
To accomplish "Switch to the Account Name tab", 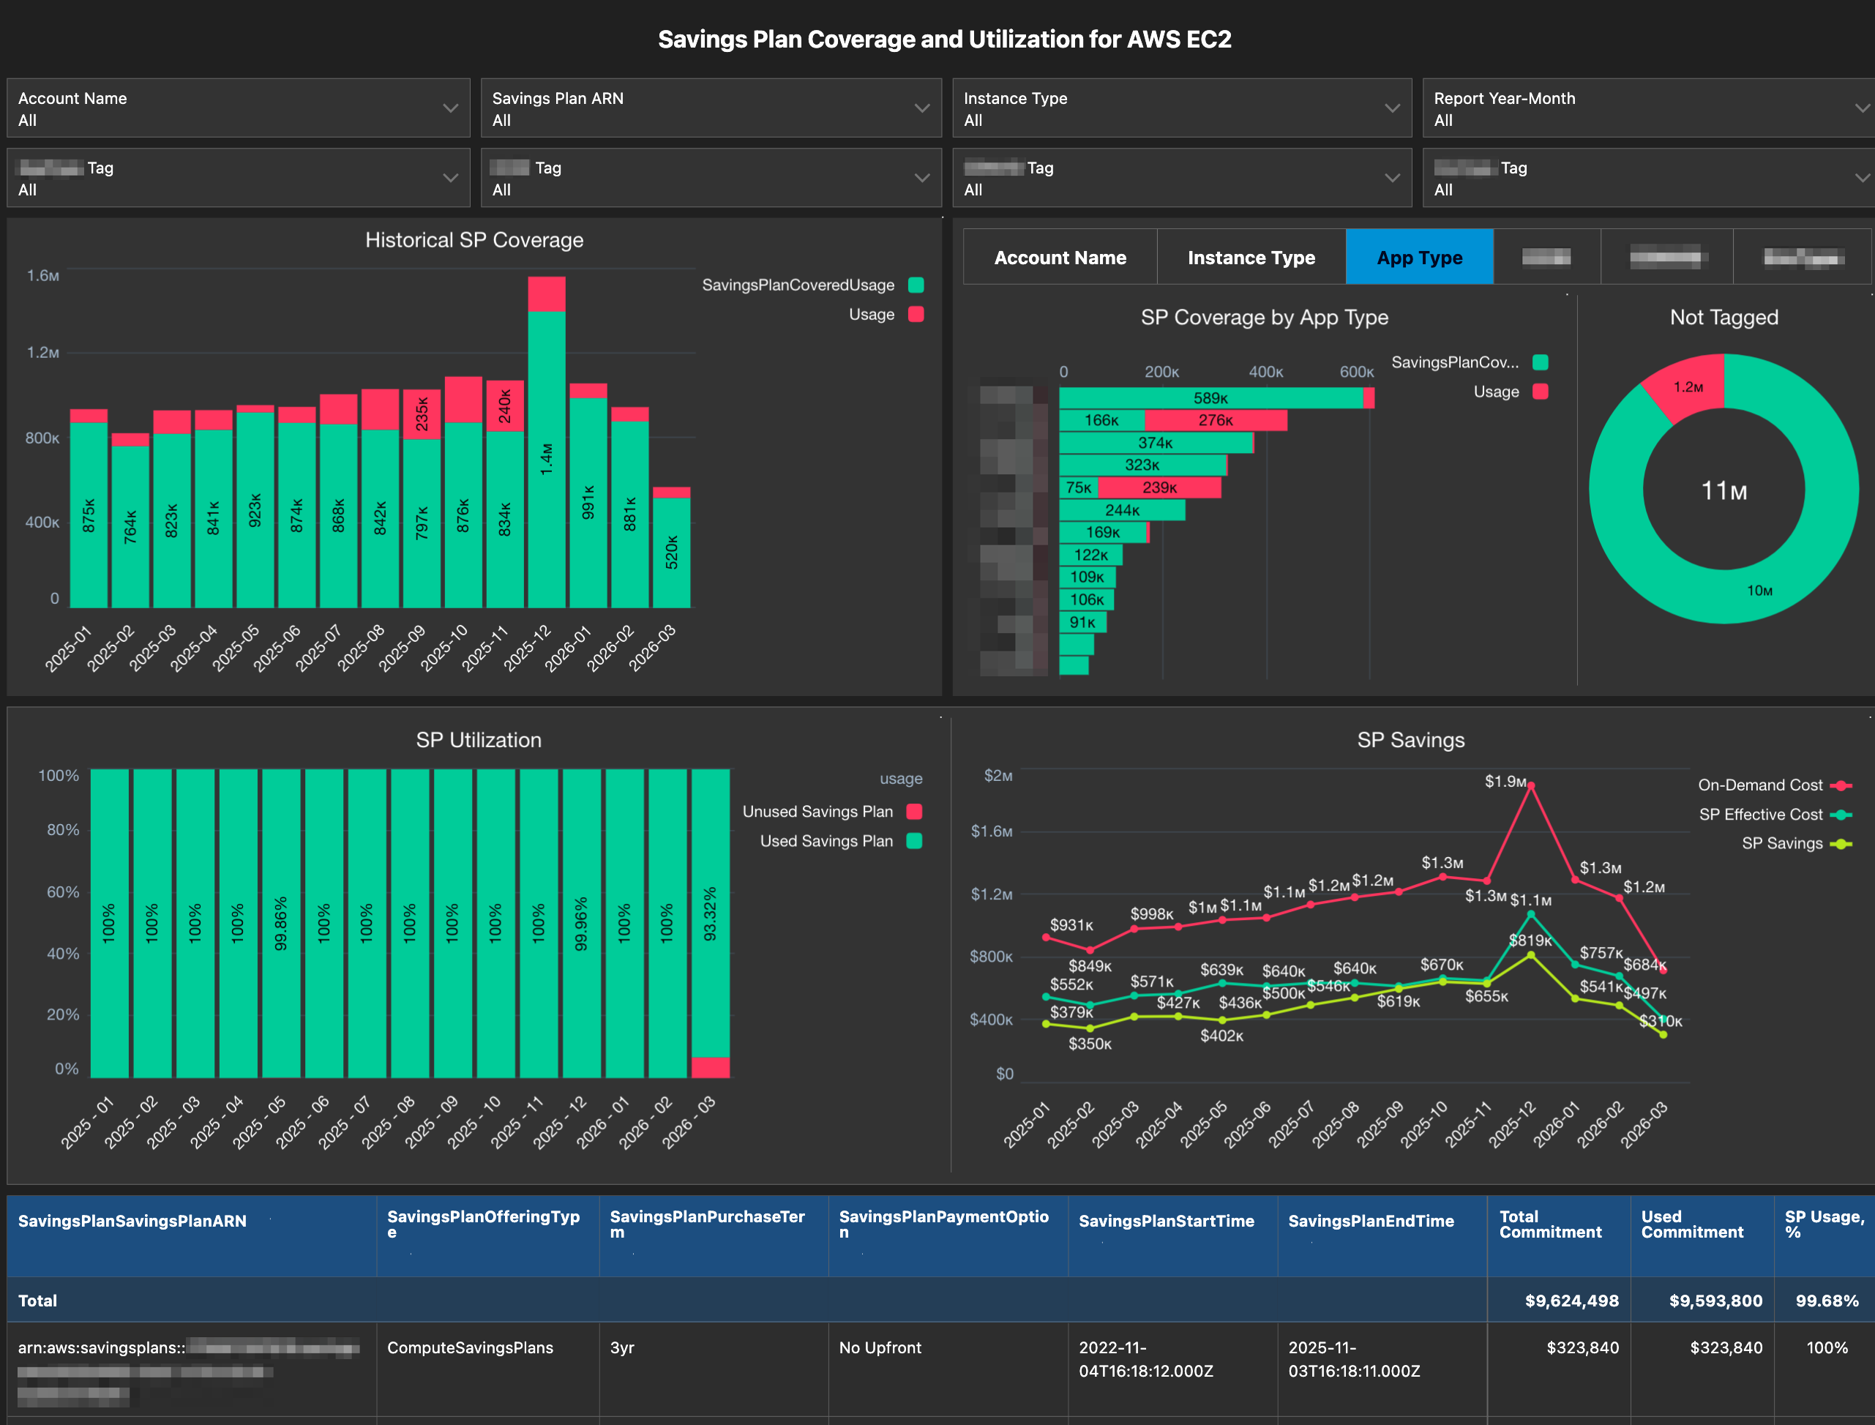I will click(1060, 257).
